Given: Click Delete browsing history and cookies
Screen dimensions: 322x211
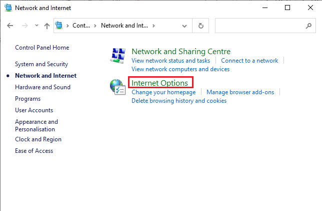Looking at the screenshot, I should coord(179,101).
